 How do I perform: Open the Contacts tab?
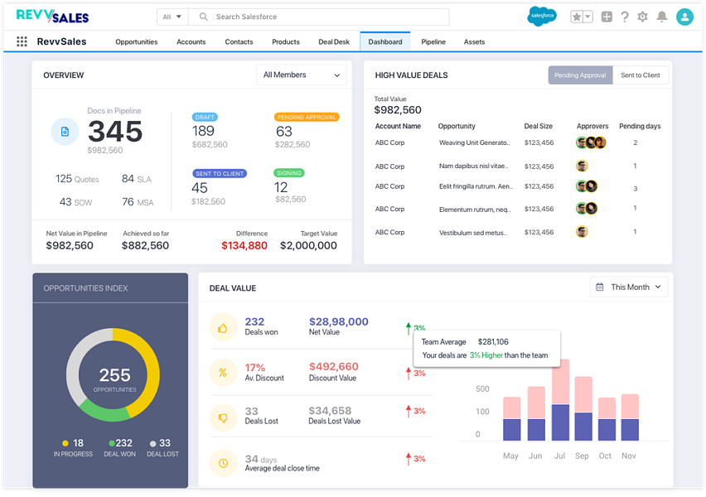click(239, 42)
